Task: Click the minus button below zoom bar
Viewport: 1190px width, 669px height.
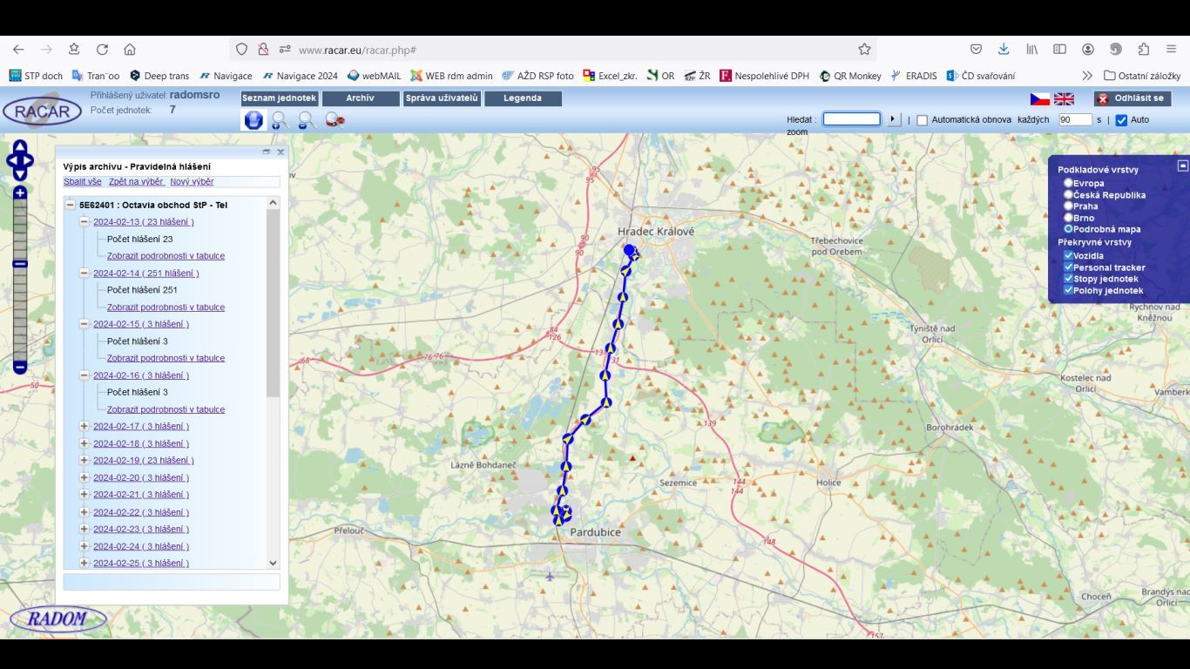Action: pos(20,368)
